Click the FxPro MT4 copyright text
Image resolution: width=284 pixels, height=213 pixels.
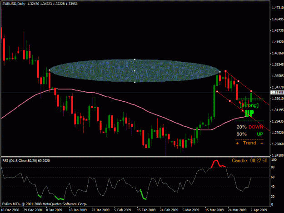click(45, 204)
